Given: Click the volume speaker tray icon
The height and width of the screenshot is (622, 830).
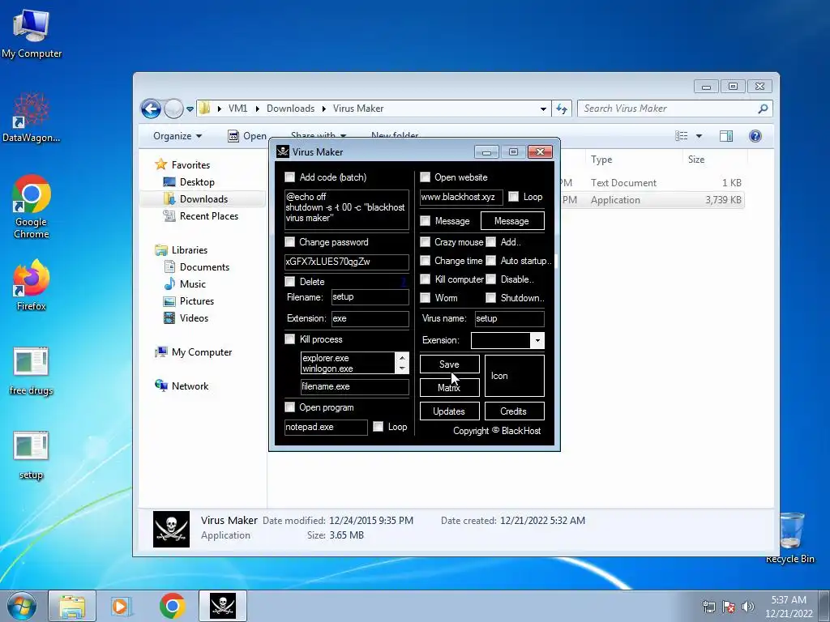Looking at the screenshot, I should tap(748, 606).
